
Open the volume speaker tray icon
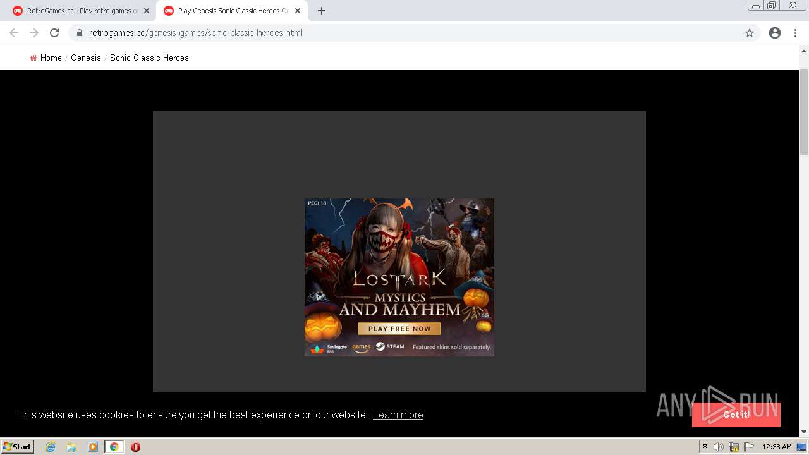pyautogui.click(x=719, y=447)
